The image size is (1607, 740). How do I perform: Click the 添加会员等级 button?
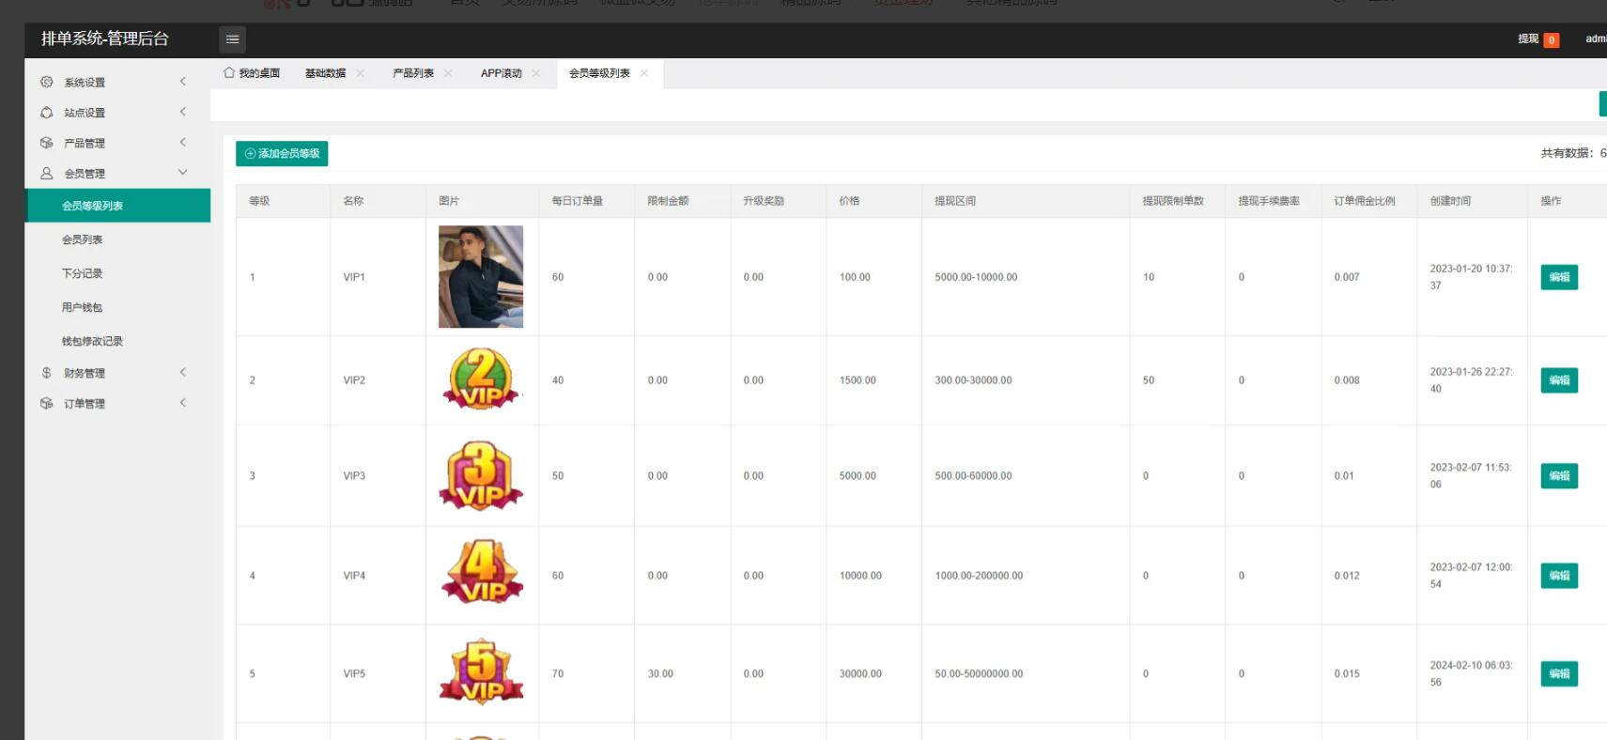pos(282,153)
